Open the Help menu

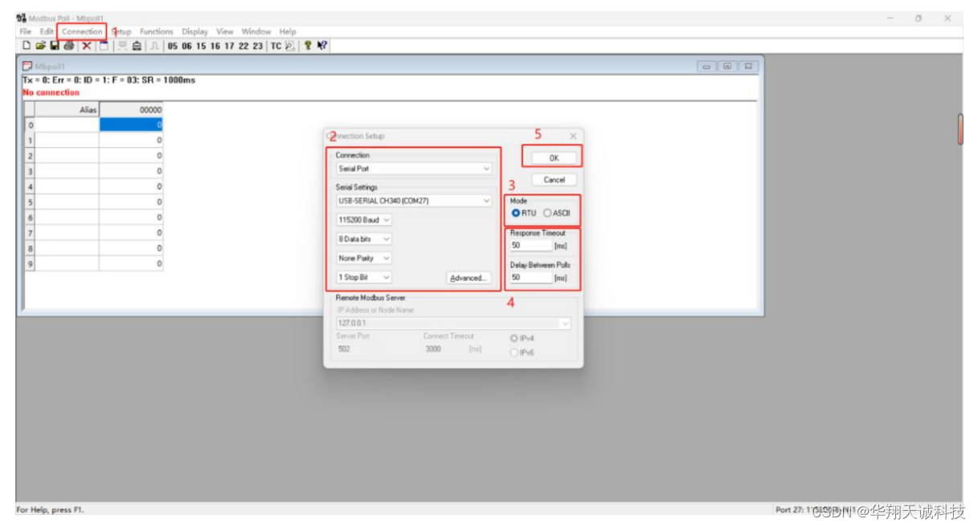(288, 32)
